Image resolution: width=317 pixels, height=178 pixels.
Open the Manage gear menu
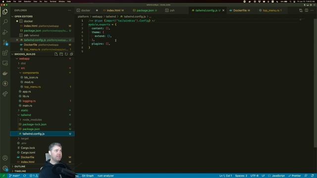coord(5,168)
